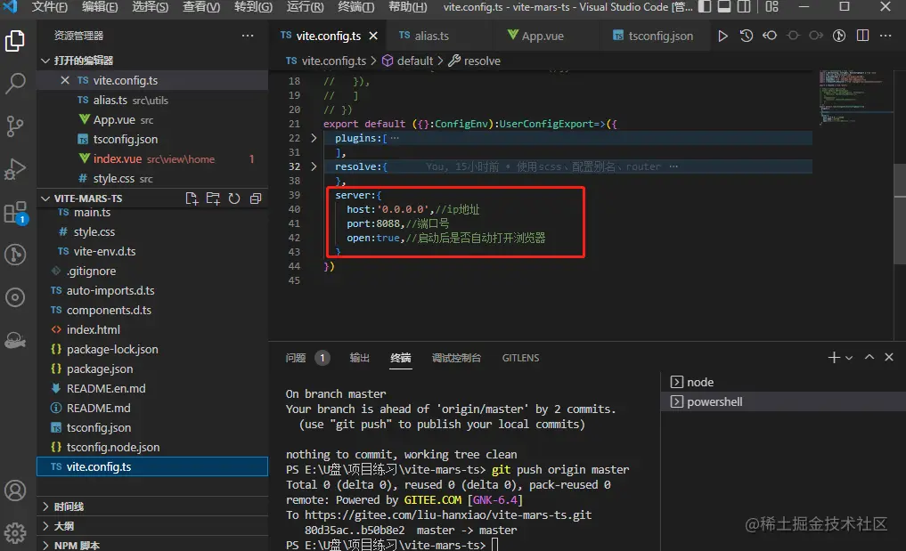
Task: Click the New Folder icon in explorer header
Action: point(213,199)
